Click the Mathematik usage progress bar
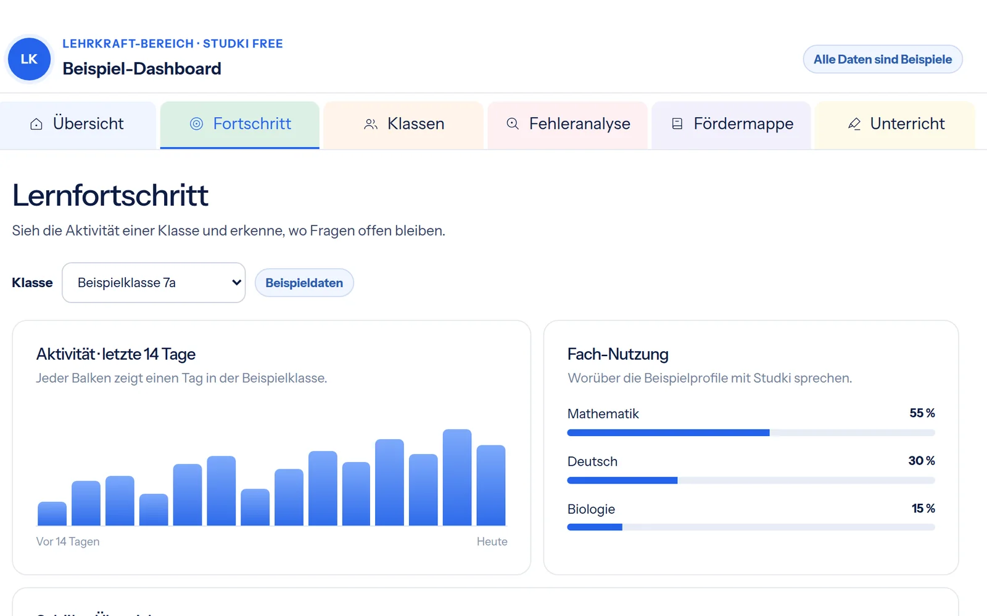The height and width of the screenshot is (616, 987). (751, 433)
